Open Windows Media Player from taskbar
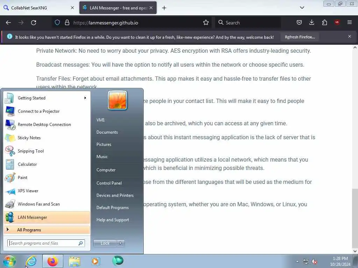This screenshot has height=268, width=358. [x=95, y=261]
